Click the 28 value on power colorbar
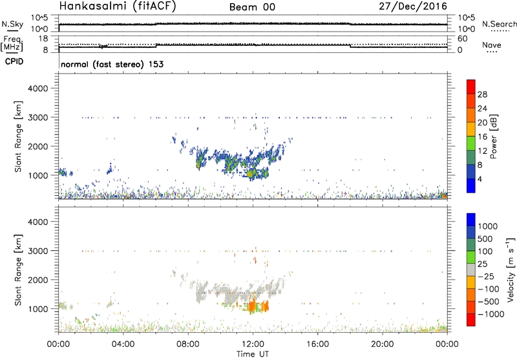Screen dimensions: 517x358 point(482,94)
